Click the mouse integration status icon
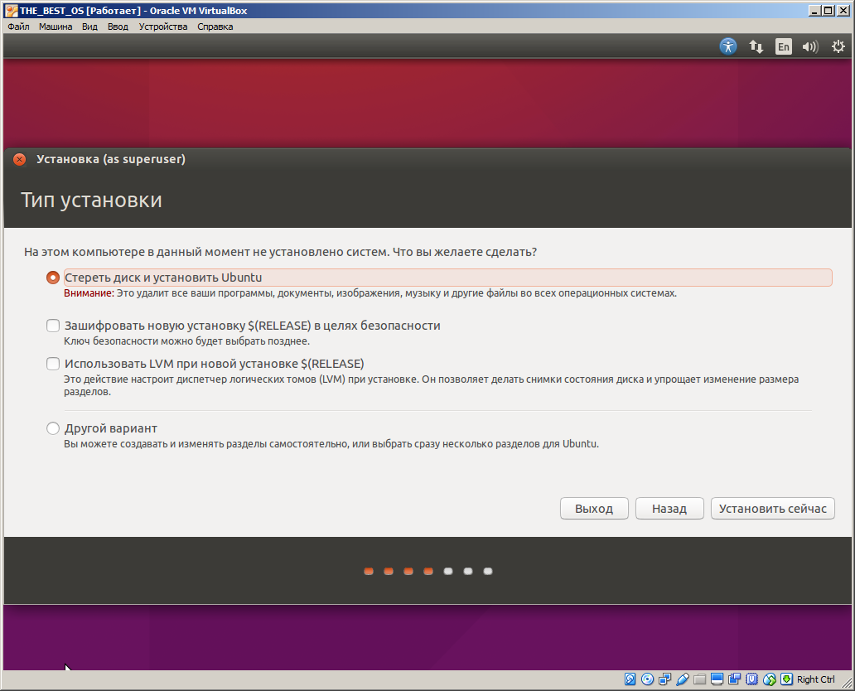Image resolution: width=855 pixels, height=691 pixels. [x=770, y=679]
